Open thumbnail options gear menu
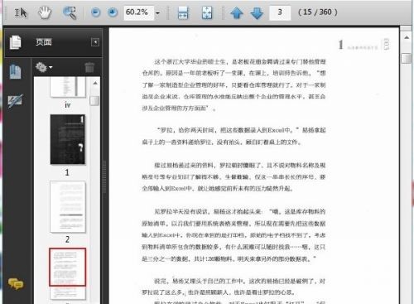 (44, 67)
